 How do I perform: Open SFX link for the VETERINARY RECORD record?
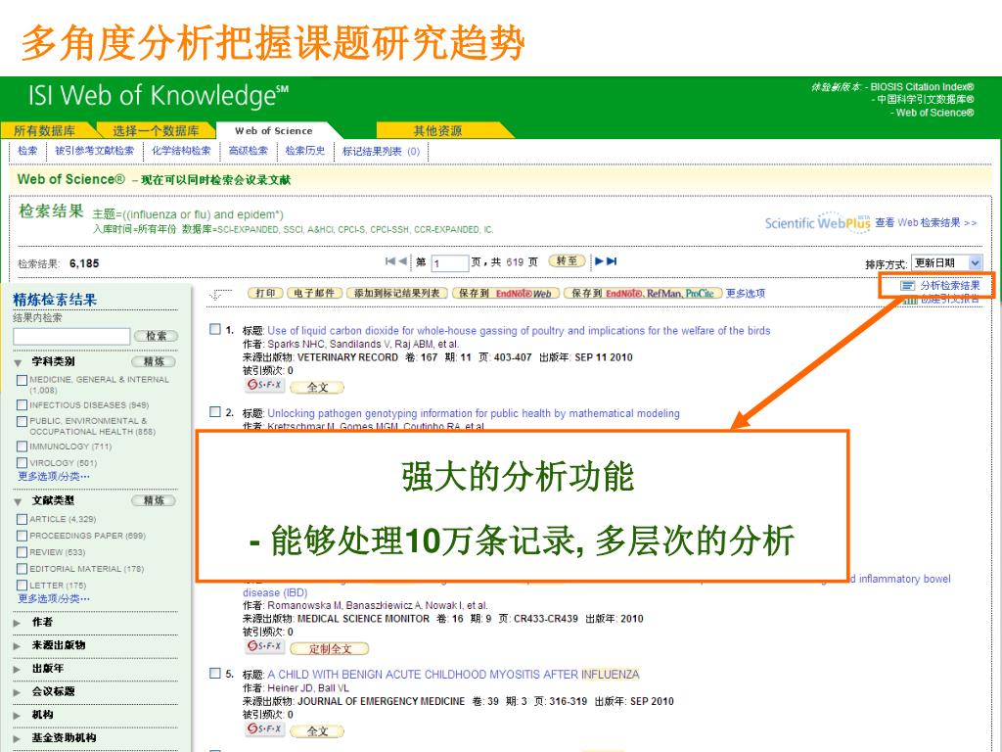coord(264,385)
